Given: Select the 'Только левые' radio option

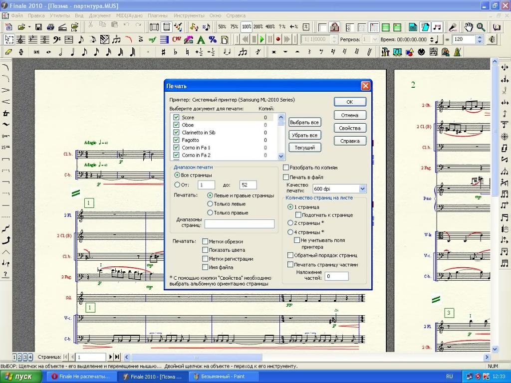Looking at the screenshot, I should (x=210, y=204).
